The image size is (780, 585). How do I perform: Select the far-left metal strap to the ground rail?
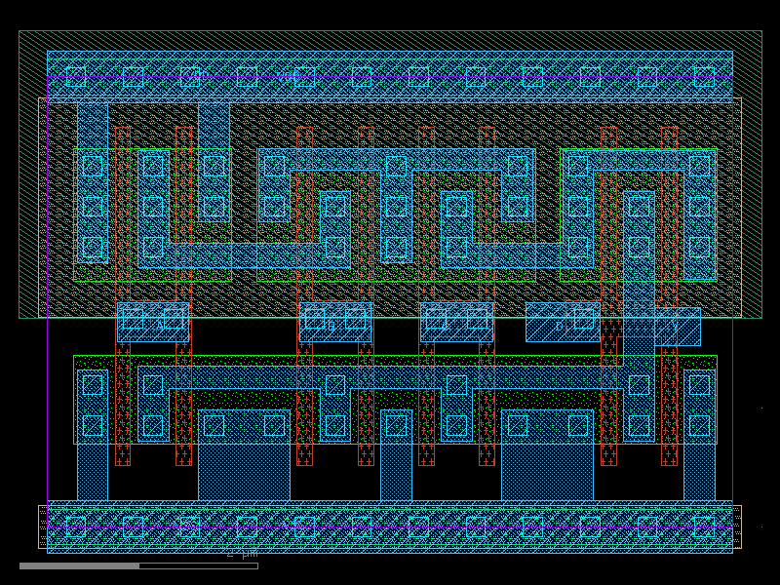coord(93,435)
